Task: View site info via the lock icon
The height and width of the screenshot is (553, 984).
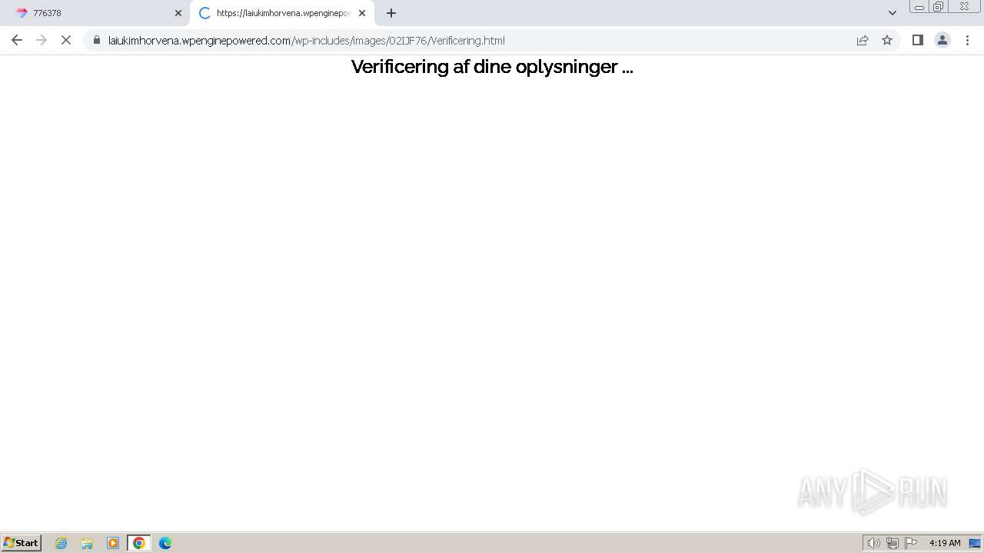Action: (97, 40)
